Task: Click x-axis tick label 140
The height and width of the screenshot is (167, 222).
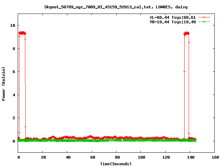Action: click(191, 157)
